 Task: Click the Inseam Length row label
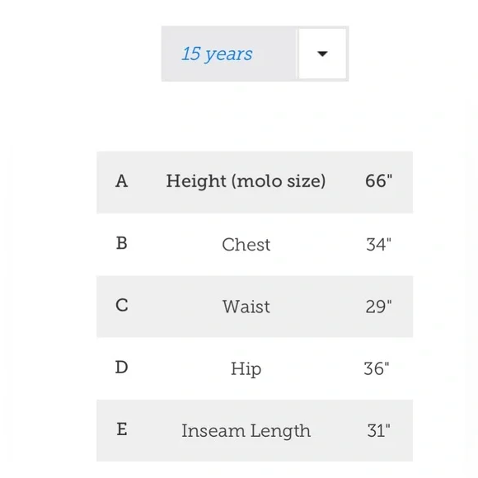246,431
